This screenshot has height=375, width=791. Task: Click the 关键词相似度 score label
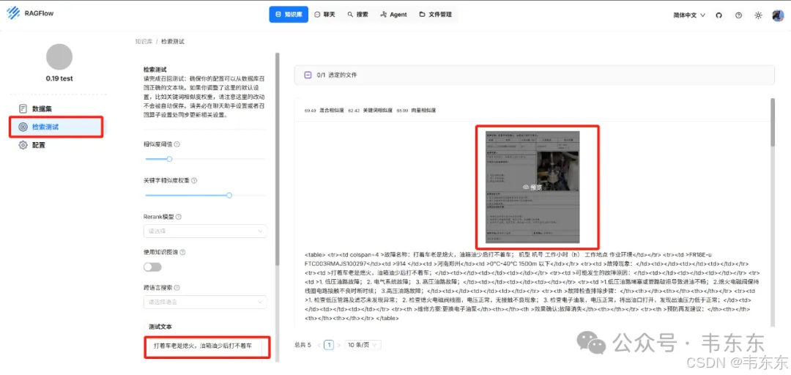(x=376, y=110)
